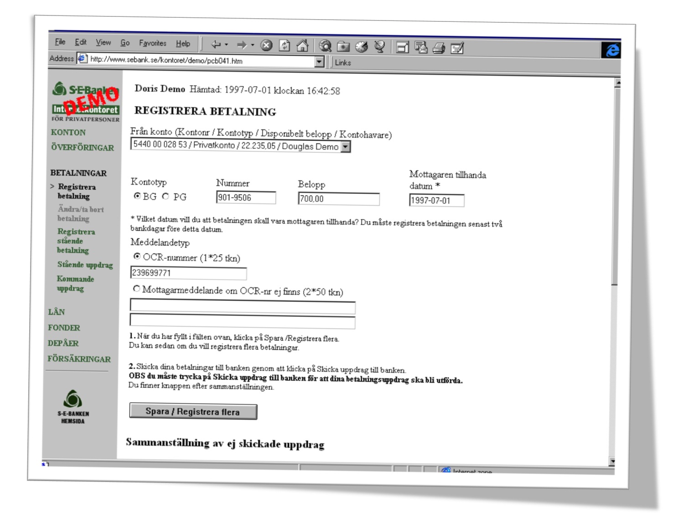Open the History toolbar icon
Screen dimensions: 684x513
tap(361, 47)
